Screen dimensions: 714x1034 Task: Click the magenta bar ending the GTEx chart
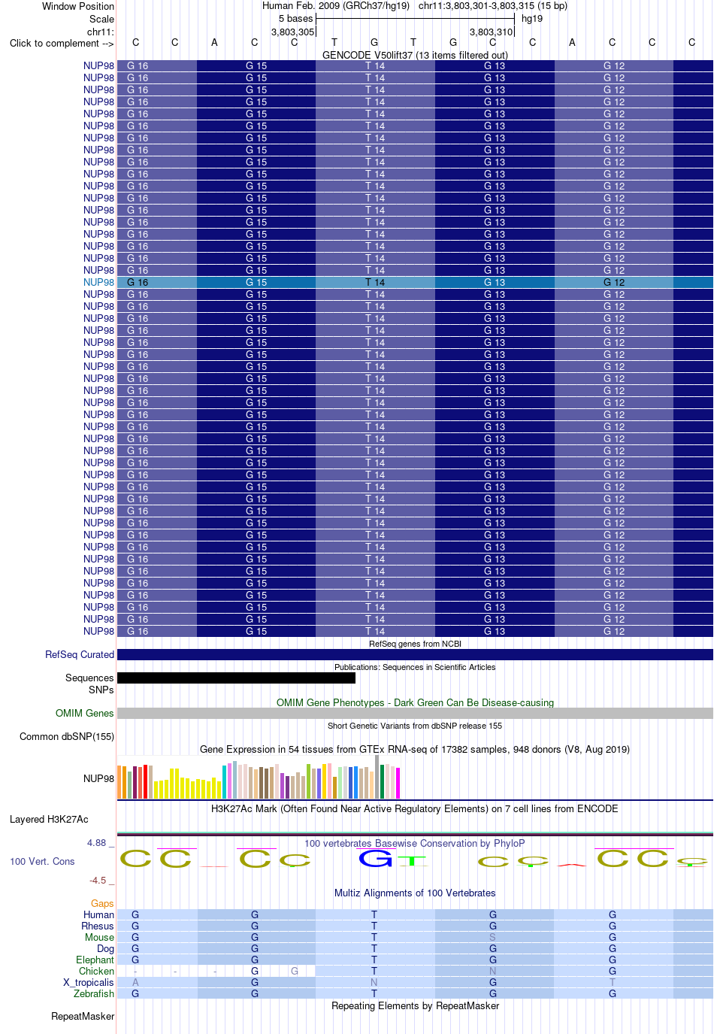pyautogui.click(x=398, y=783)
